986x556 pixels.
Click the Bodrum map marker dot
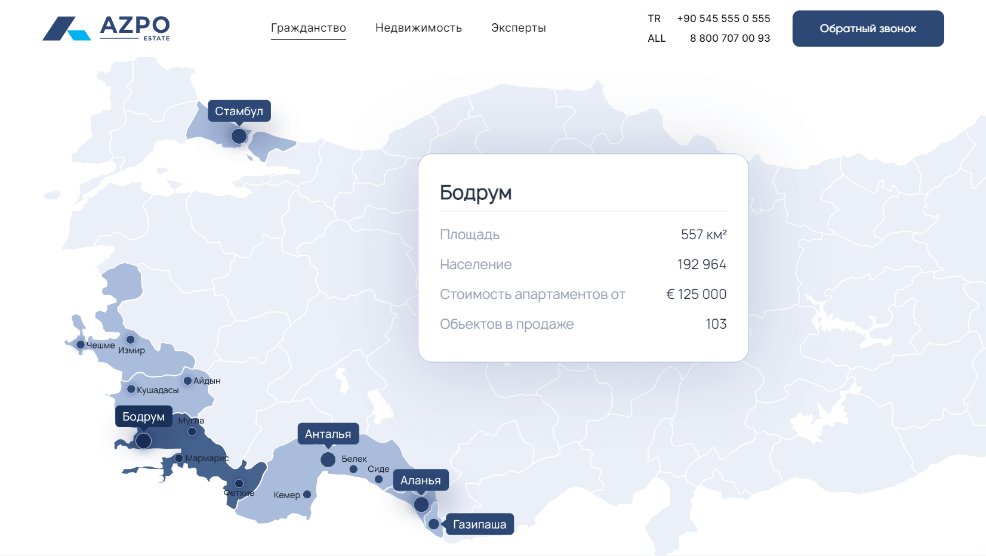(143, 441)
